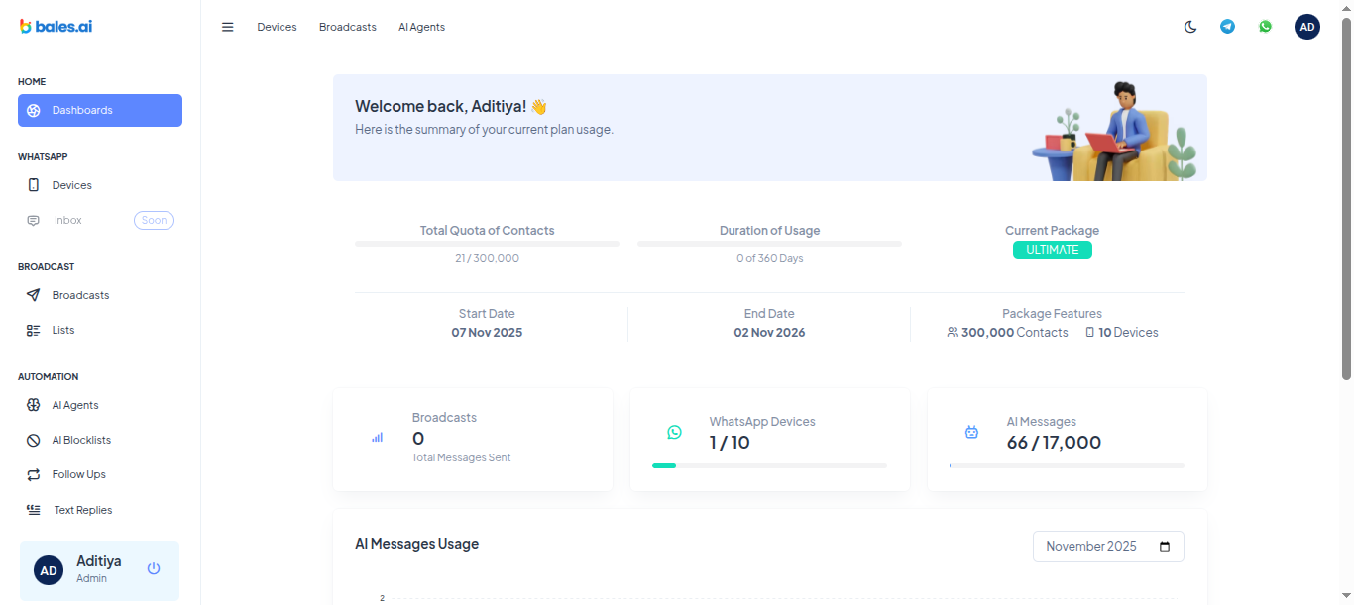The image size is (1354, 605).
Task: Click the contacts people icon in Package Features
Action: click(x=953, y=333)
